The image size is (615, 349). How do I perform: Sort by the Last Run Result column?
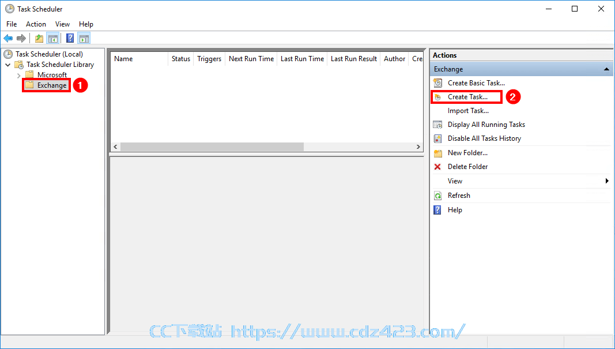coord(354,59)
